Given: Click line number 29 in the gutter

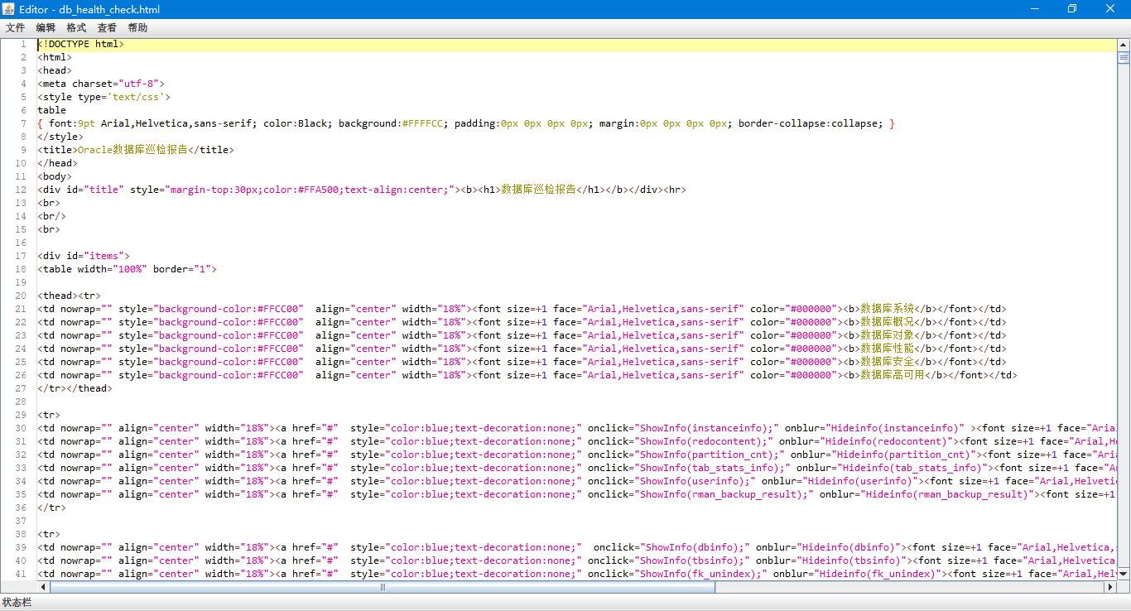Looking at the screenshot, I should coord(21,415).
